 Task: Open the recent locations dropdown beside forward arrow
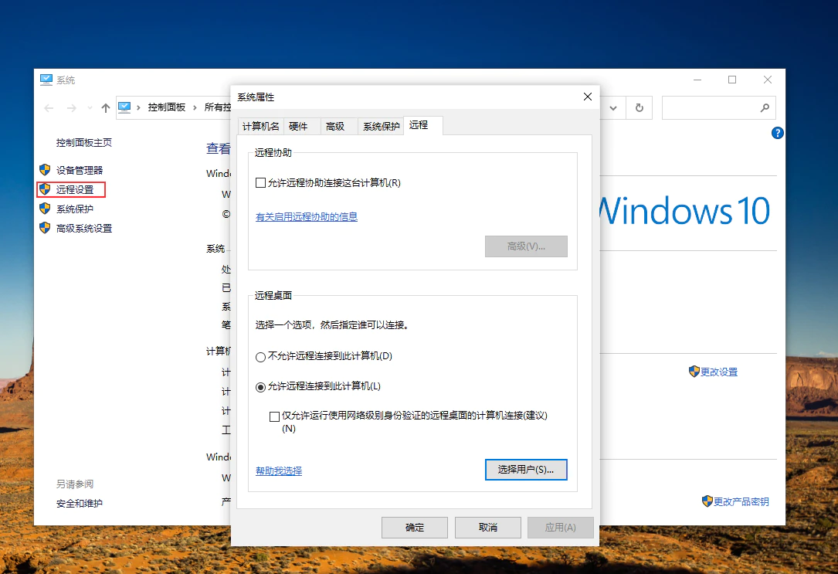click(90, 107)
